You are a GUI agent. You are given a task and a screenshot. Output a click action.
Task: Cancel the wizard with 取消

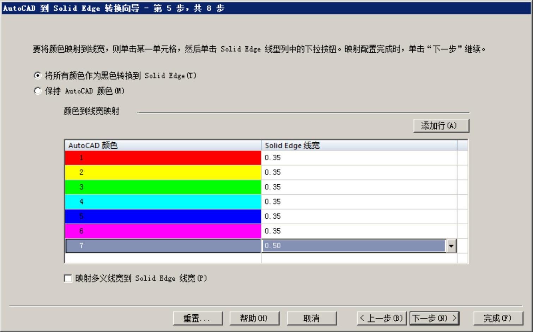(311, 318)
